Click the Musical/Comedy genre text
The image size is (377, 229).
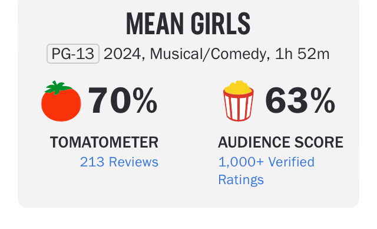click(208, 54)
